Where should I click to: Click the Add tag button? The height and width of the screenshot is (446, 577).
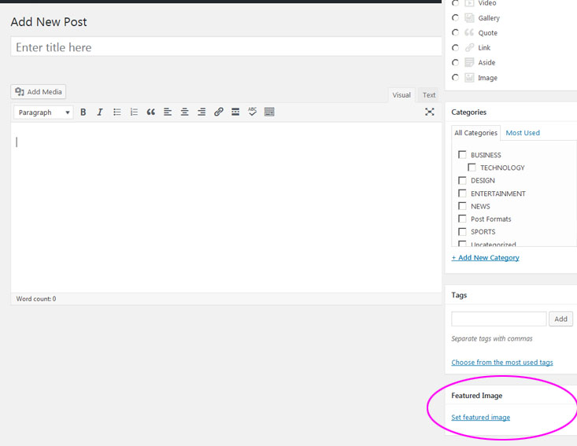[x=560, y=319]
